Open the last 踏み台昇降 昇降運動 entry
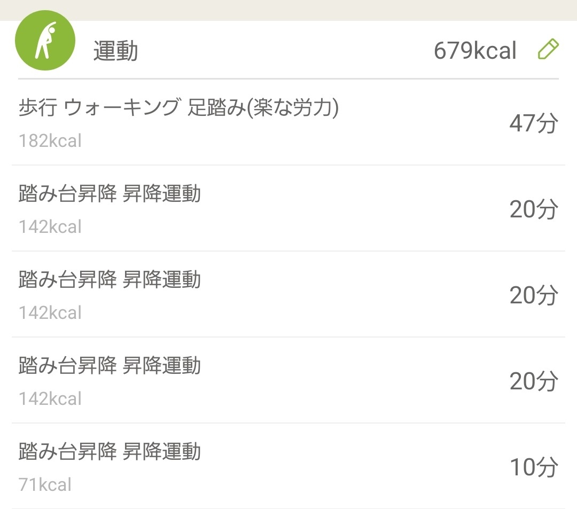 [110, 451]
